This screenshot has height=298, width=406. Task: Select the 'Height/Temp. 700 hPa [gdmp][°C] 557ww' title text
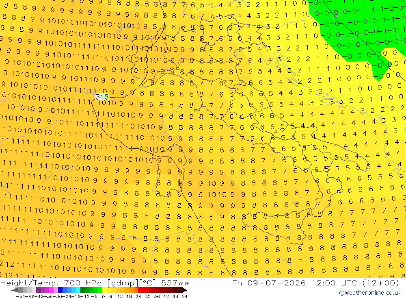95,283
